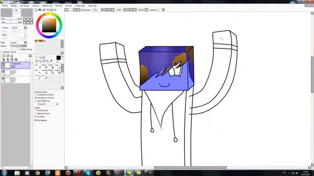The image size is (314, 176).
Task: Enable Clipping Group checkbox
Action: click(x=20, y=49)
